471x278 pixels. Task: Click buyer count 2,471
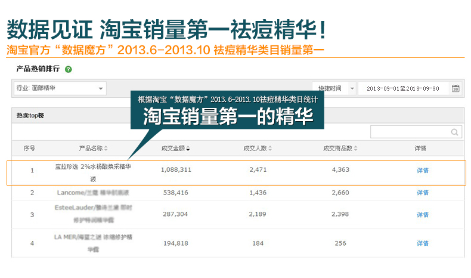(258, 170)
